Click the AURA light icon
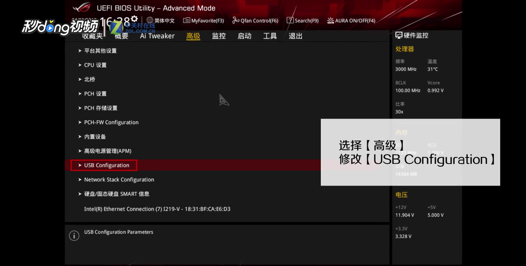Image resolution: width=526 pixels, height=266 pixels. tap(330, 21)
